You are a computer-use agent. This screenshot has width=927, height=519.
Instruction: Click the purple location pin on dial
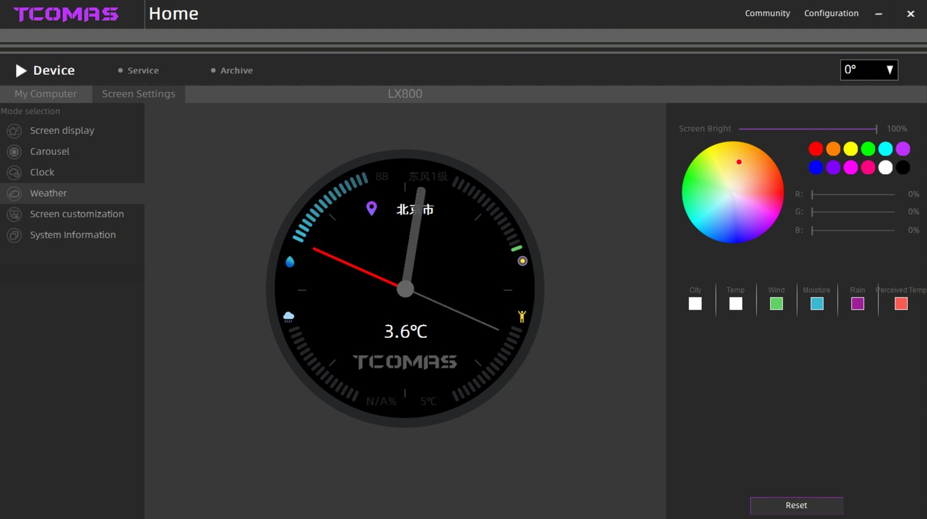(371, 208)
